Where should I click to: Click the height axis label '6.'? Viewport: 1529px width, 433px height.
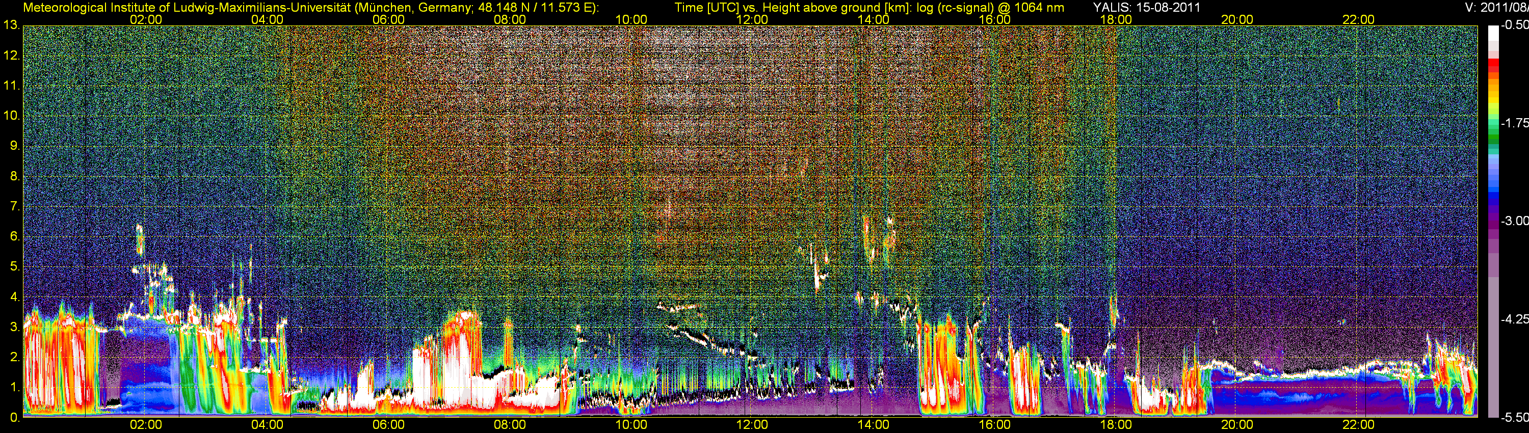15,237
